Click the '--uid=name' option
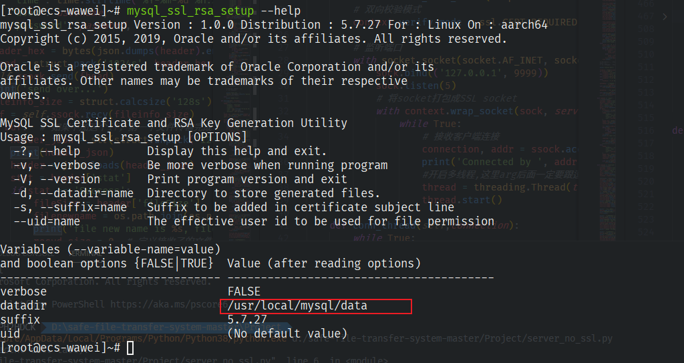Screen dimensions: 684x363 (47, 221)
